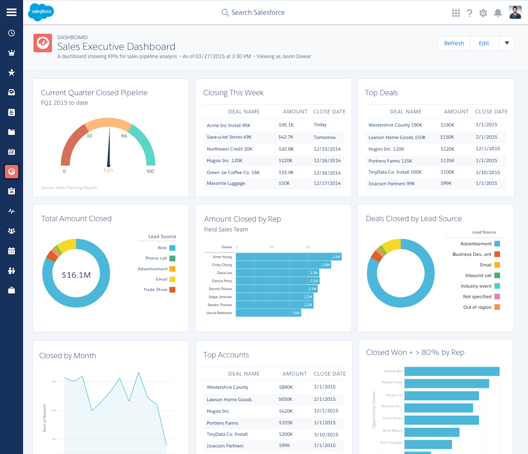Click the folder Files icon in sidebar
This screenshot has height=454, width=528.
[11, 132]
